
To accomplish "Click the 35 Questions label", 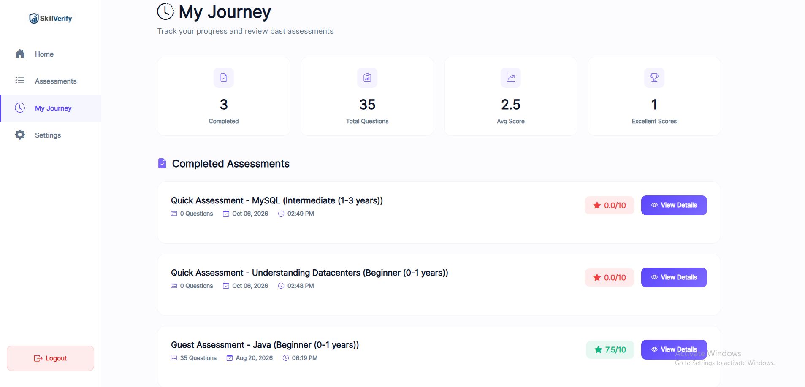I will [198, 358].
